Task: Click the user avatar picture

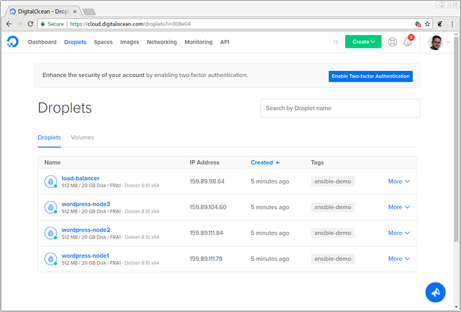Action: pos(436,42)
